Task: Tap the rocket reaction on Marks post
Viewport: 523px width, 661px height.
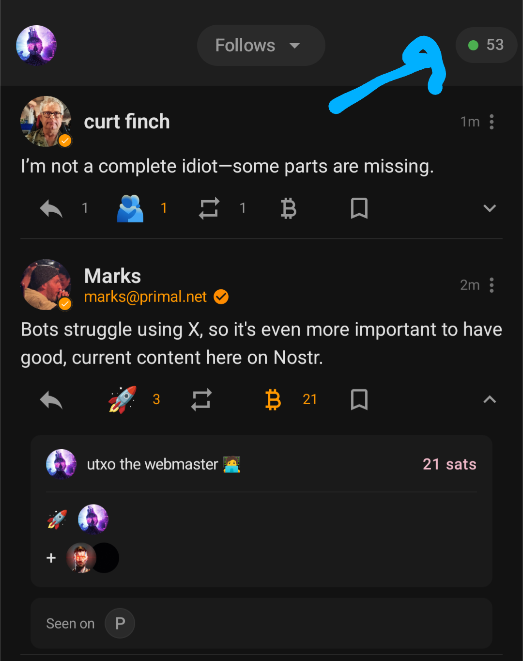Action: (x=122, y=400)
